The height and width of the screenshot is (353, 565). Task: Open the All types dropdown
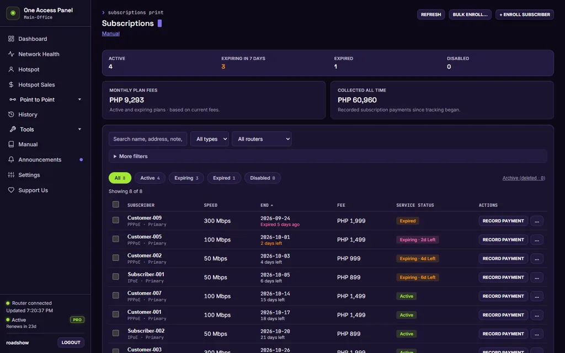click(x=209, y=138)
